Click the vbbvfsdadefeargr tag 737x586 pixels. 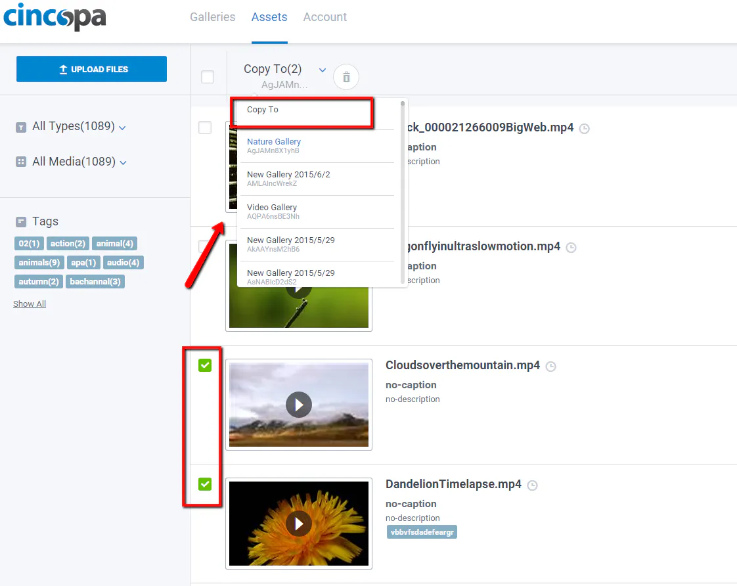coord(422,532)
